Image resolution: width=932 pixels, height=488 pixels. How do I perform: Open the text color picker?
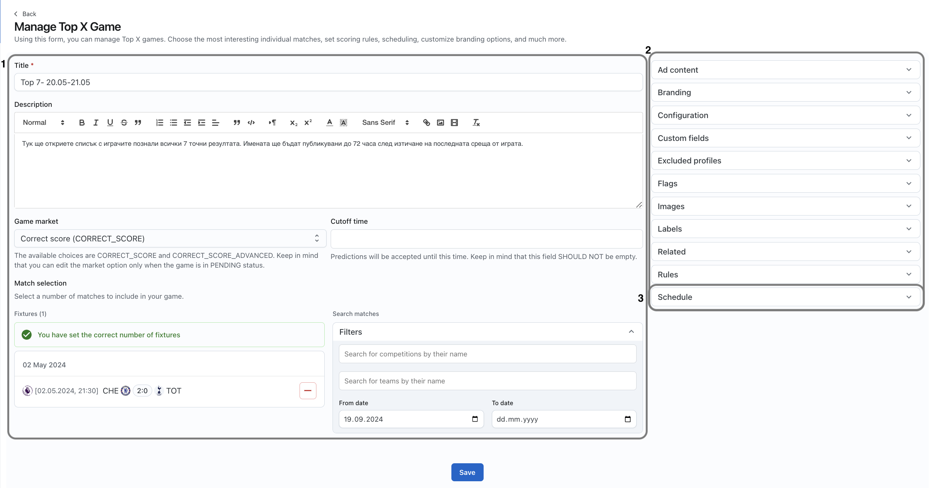[x=330, y=123]
